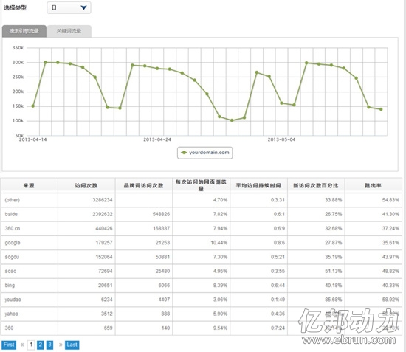Go to the next page with »
Screen dimensions: 406x352
[x=61, y=345]
